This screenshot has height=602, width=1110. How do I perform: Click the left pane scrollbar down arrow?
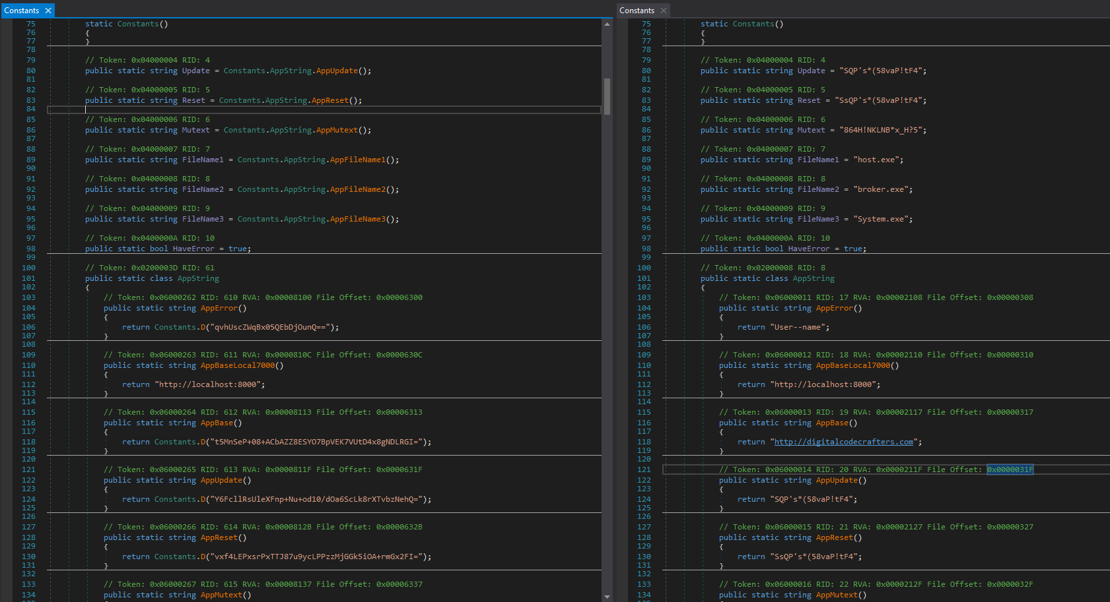tap(607, 597)
